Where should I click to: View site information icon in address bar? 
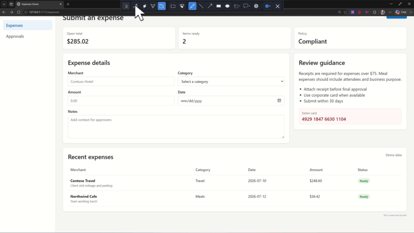pyautogui.click(x=26, y=12)
